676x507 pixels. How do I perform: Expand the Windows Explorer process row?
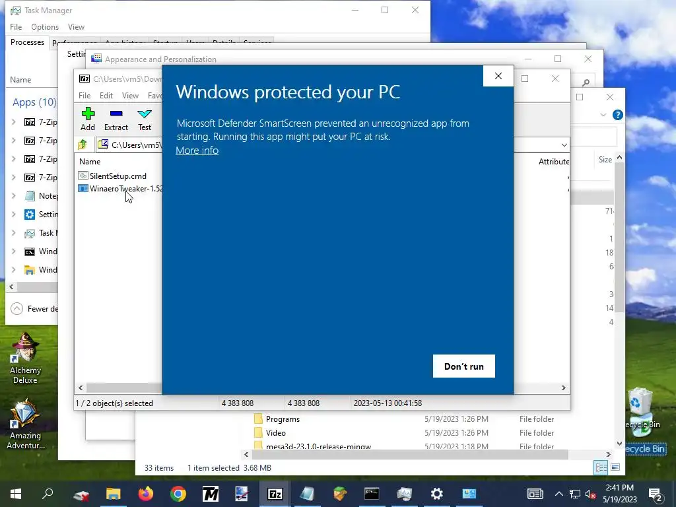click(14, 270)
